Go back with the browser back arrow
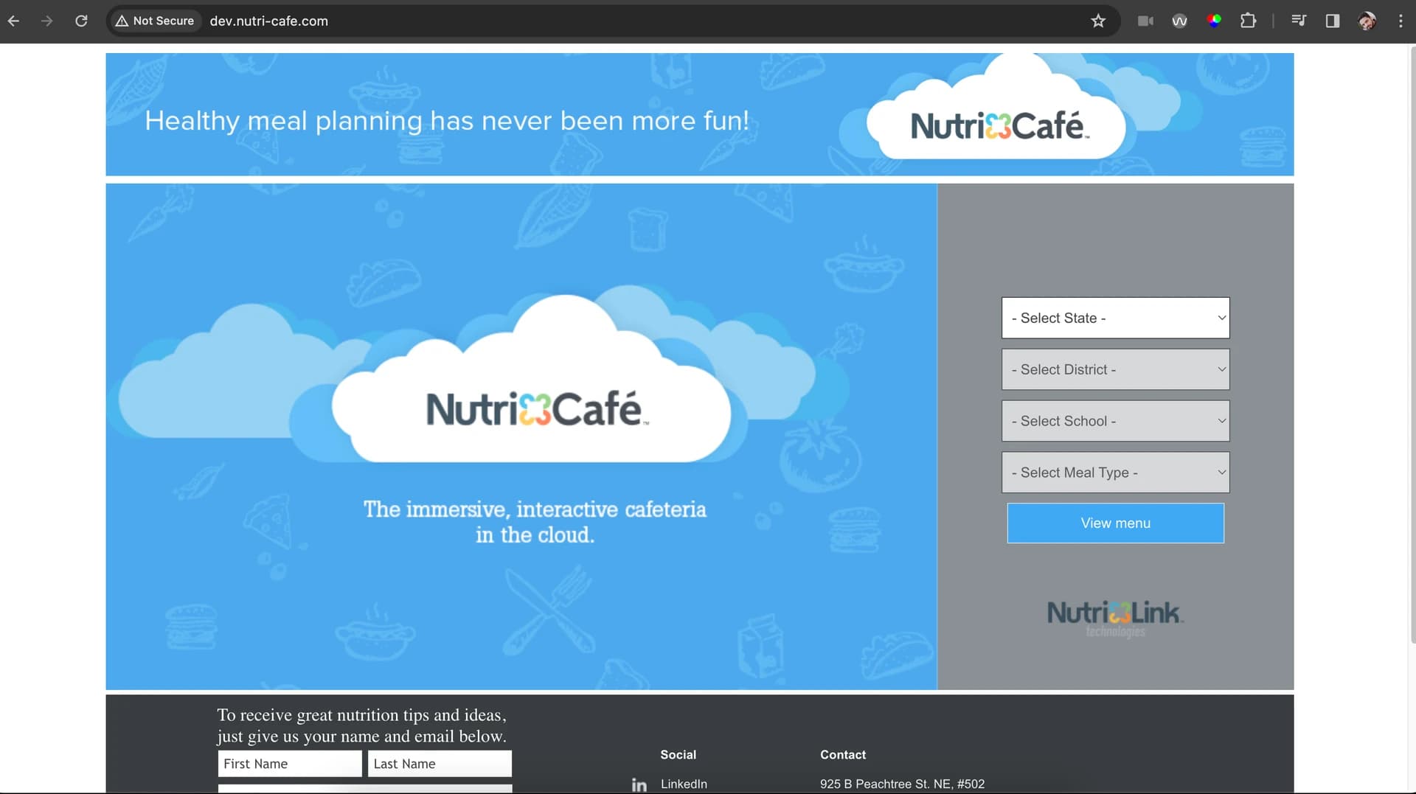The image size is (1416, 794). point(13,21)
